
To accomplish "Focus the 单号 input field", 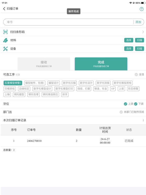I will (68, 22).
